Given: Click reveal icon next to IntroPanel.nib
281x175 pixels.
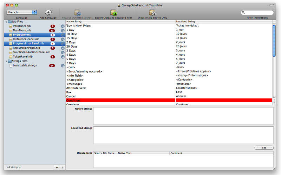Looking at the screenshot, I should pos(63,26).
